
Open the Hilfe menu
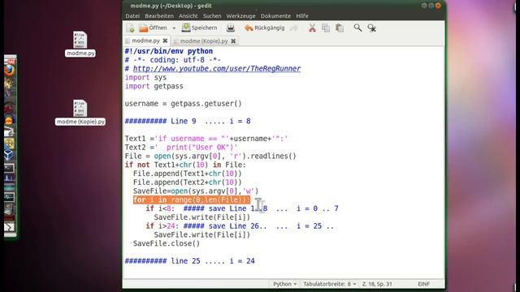click(x=302, y=16)
